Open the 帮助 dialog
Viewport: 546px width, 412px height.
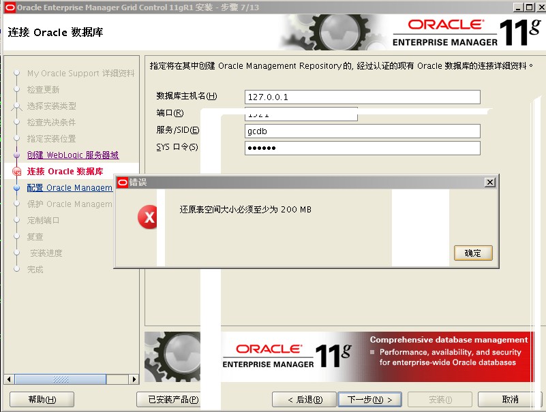click(x=41, y=399)
